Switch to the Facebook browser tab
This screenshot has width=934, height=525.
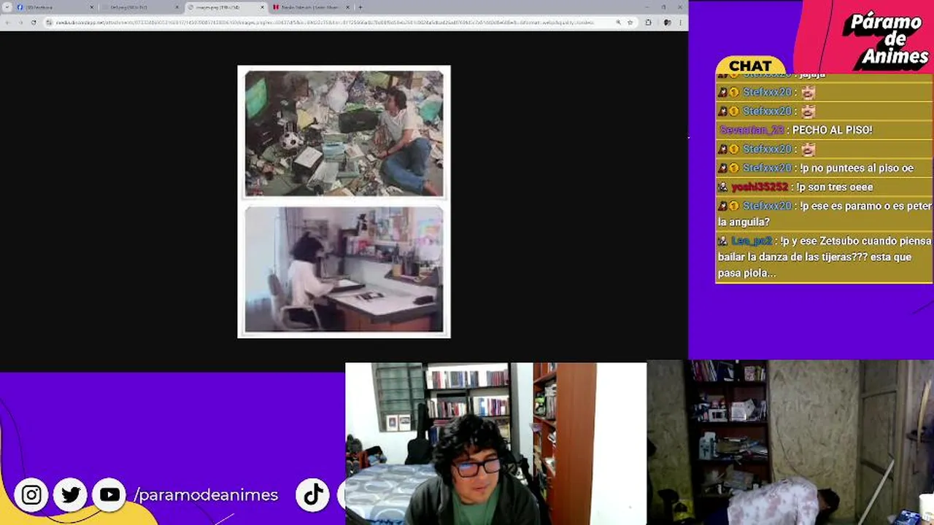pos(56,7)
